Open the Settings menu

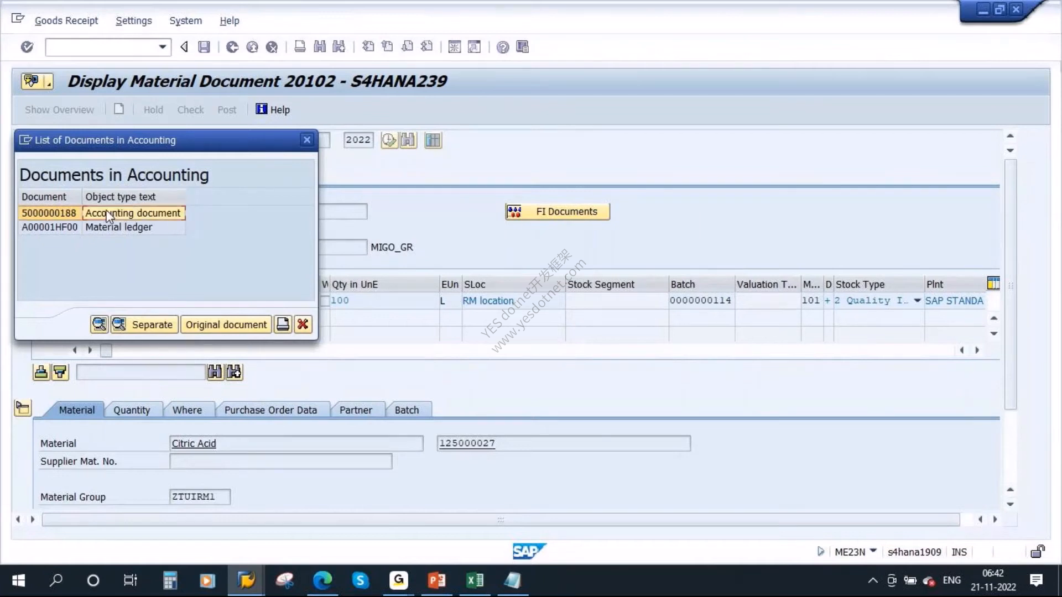pyautogui.click(x=133, y=20)
